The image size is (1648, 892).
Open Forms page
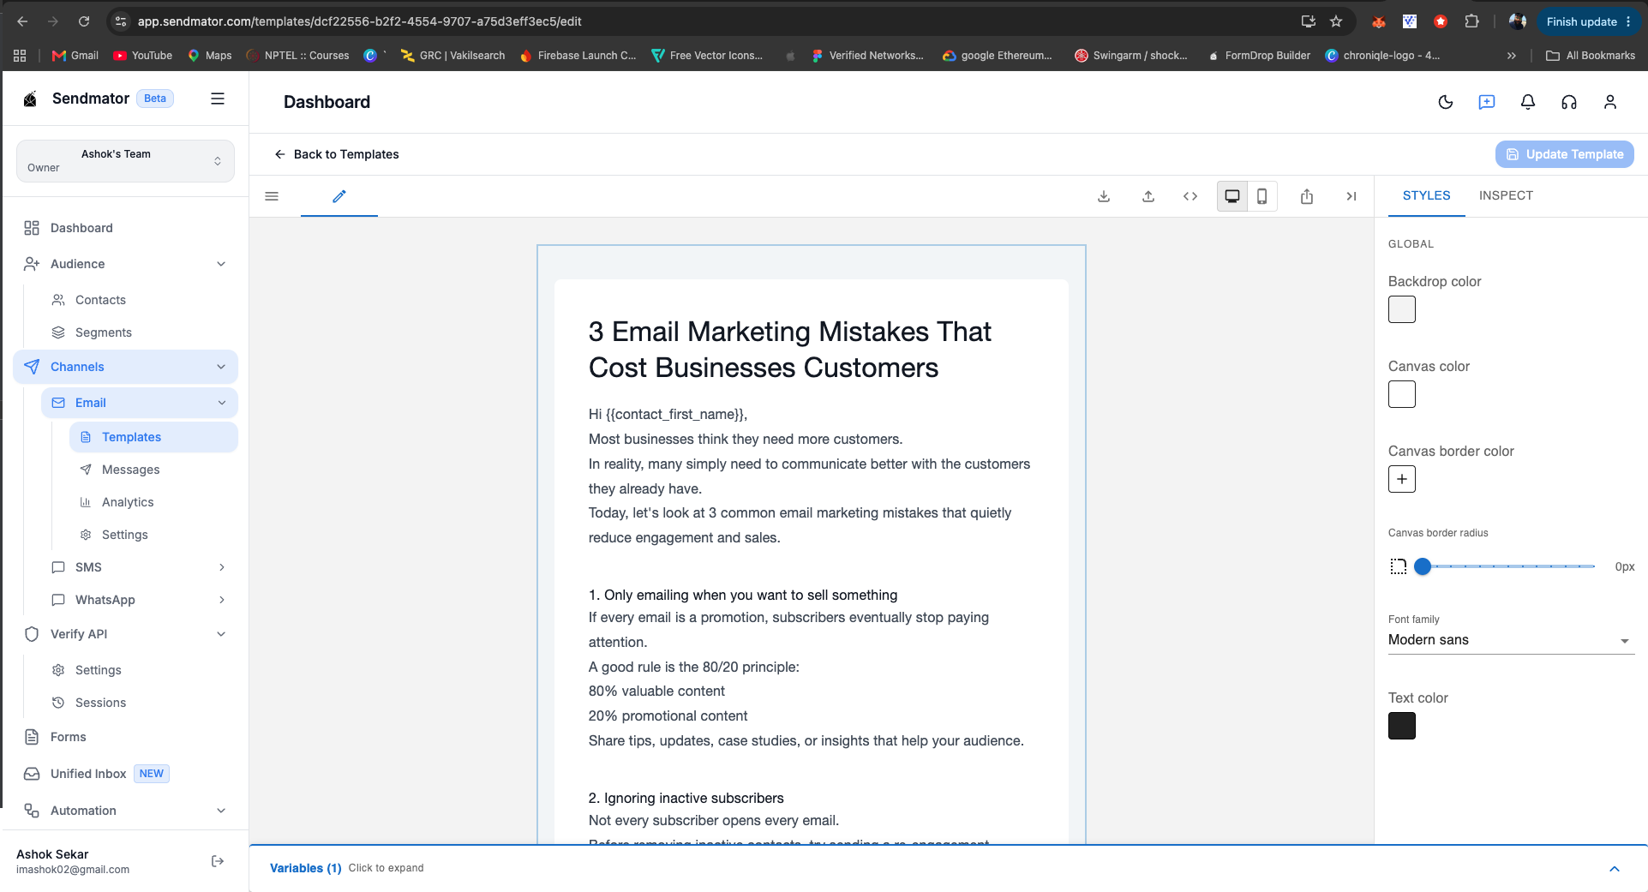[x=69, y=737]
